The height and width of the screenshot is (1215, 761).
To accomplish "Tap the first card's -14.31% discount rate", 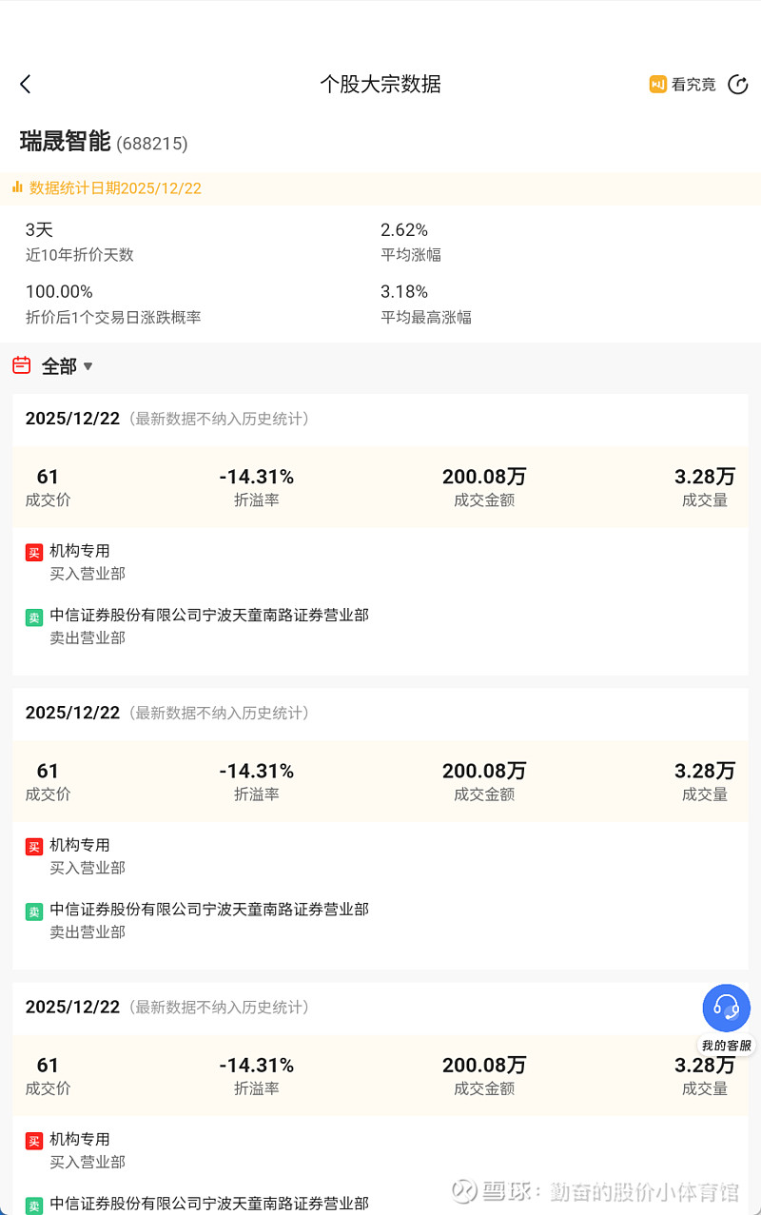I will click(256, 477).
